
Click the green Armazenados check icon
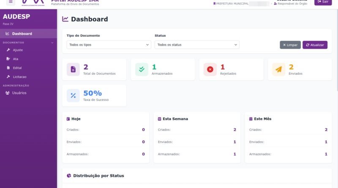click(x=142, y=69)
